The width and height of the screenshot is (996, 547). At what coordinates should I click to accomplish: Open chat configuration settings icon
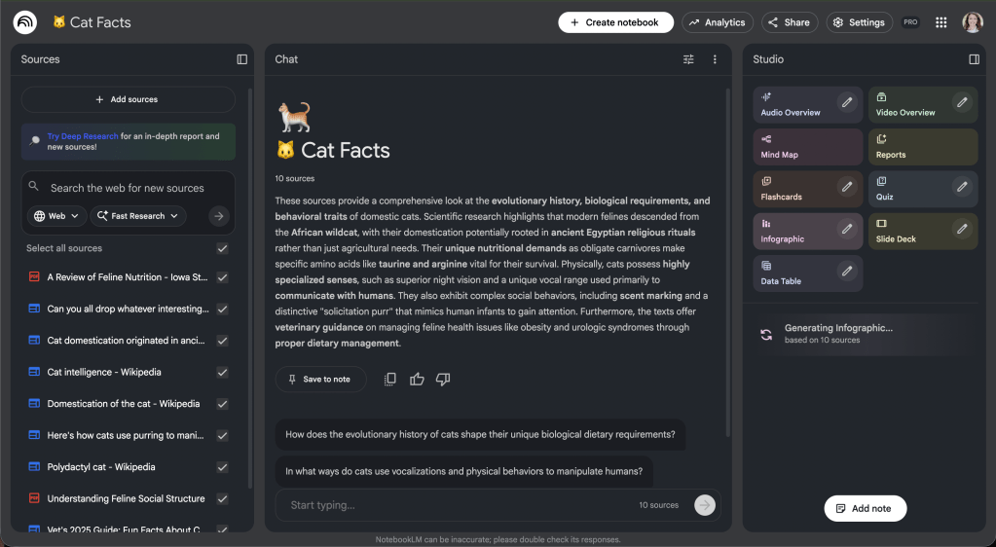pyautogui.click(x=688, y=59)
